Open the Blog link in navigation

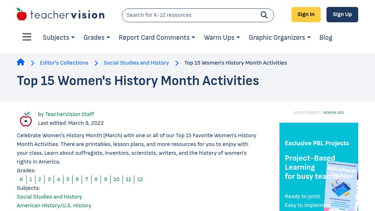[326, 38]
